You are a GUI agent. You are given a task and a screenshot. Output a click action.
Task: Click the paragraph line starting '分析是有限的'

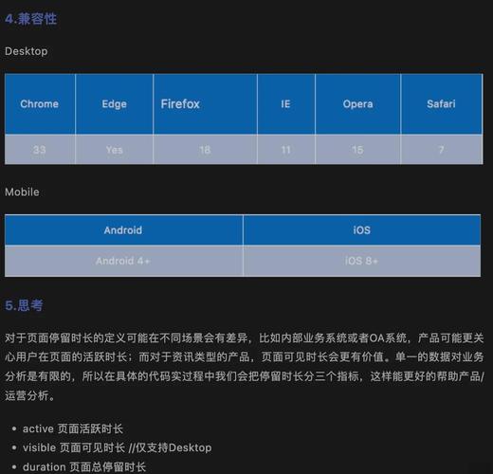(245, 376)
